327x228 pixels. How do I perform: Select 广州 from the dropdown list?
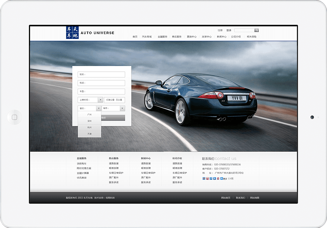(89, 115)
